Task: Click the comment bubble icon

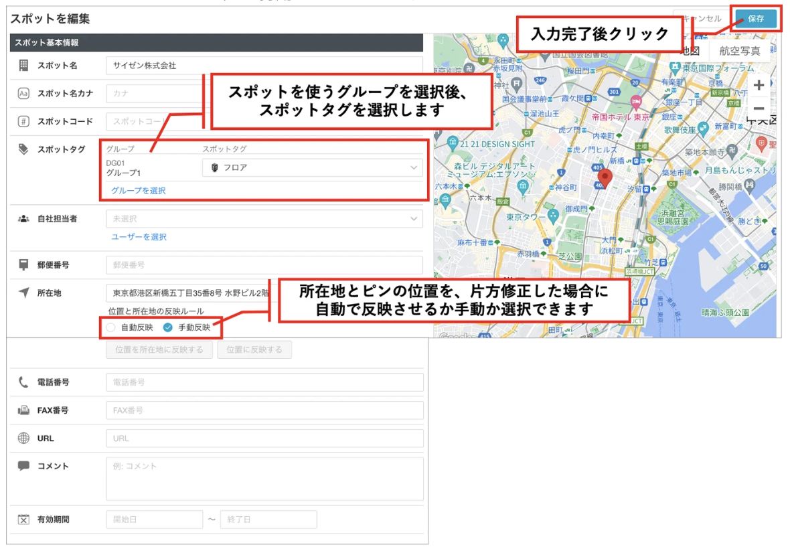Action: click(23, 466)
